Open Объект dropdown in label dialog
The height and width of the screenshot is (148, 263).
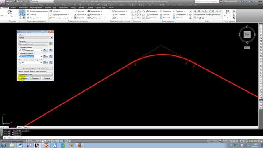(35, 38)
